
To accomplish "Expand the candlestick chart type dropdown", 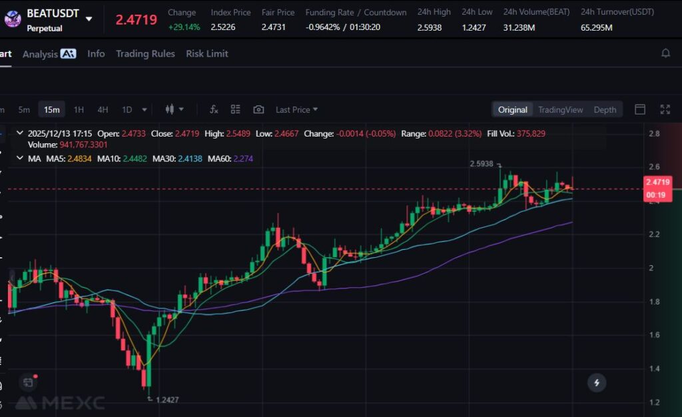I will coord(174,109).
